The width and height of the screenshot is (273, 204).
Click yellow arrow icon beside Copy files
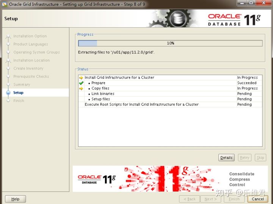coord(81,88)
